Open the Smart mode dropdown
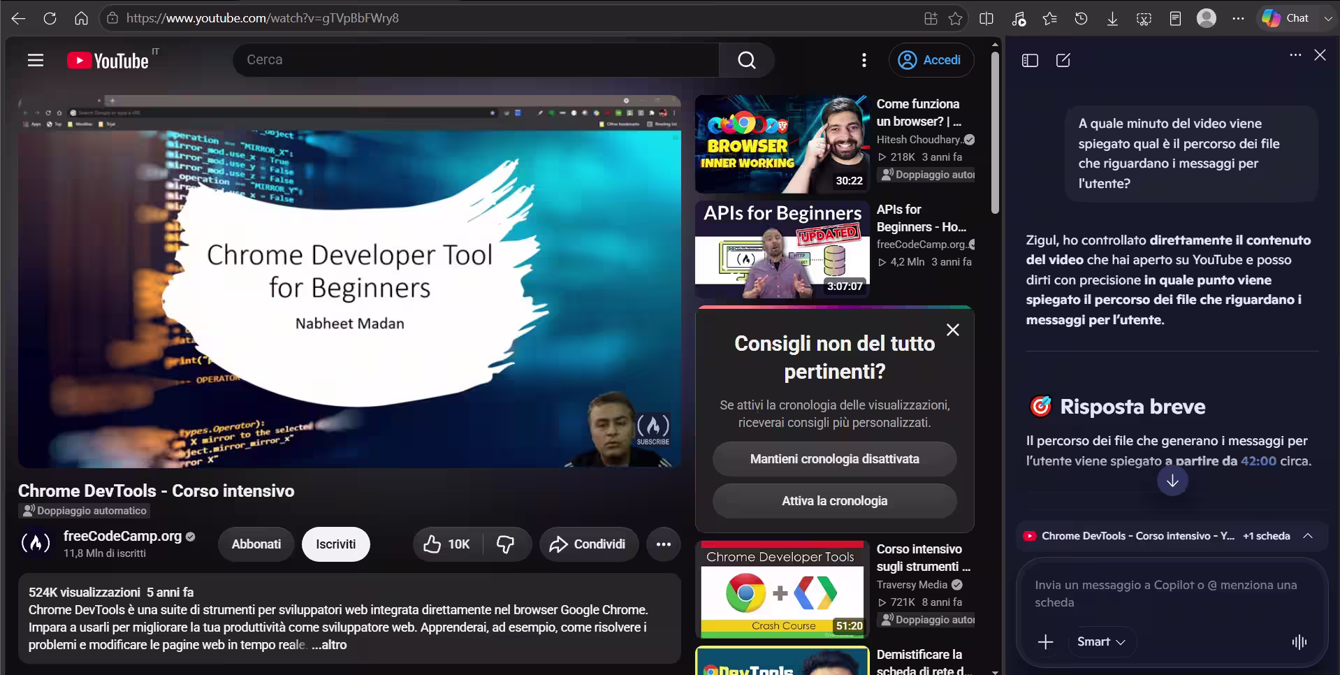This screenshot has height=675, width=1340. (x=1101, y=642)
